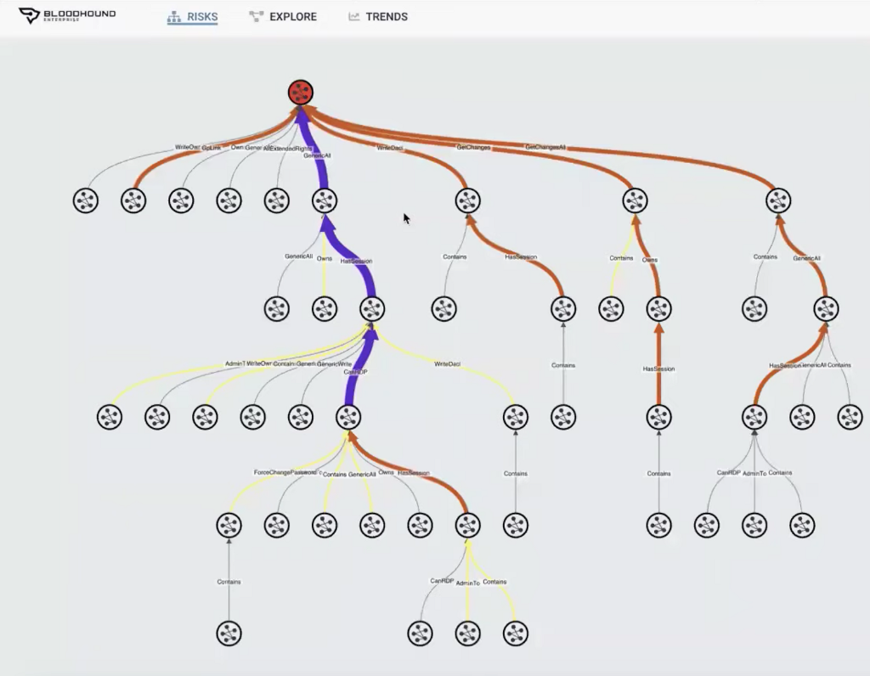Select node at source of GetChangesAll edge
The height and width of the screenshot is (676, 870).
point(778,200)
